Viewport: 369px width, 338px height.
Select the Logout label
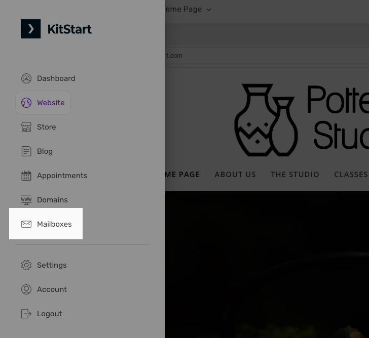coord(50,314)
